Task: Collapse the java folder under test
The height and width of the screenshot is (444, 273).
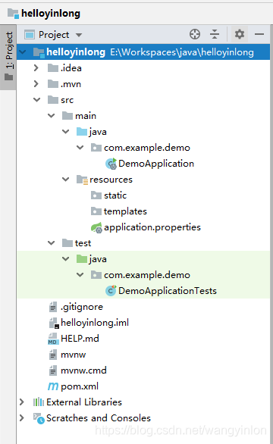Action: coord(66,259)
